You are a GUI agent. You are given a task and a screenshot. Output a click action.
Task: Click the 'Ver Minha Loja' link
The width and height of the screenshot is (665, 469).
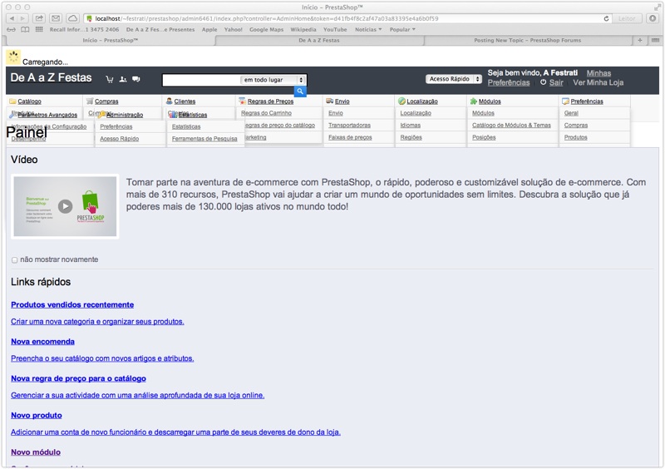(x=598, y=83)
